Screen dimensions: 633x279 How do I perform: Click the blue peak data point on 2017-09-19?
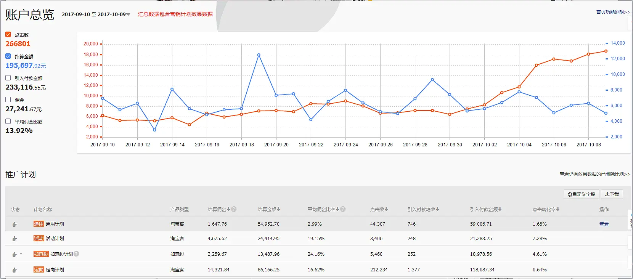pyautogui.click(x=259, y=55)
